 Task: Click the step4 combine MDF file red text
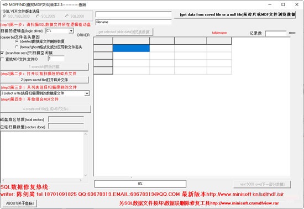(30, 100)
